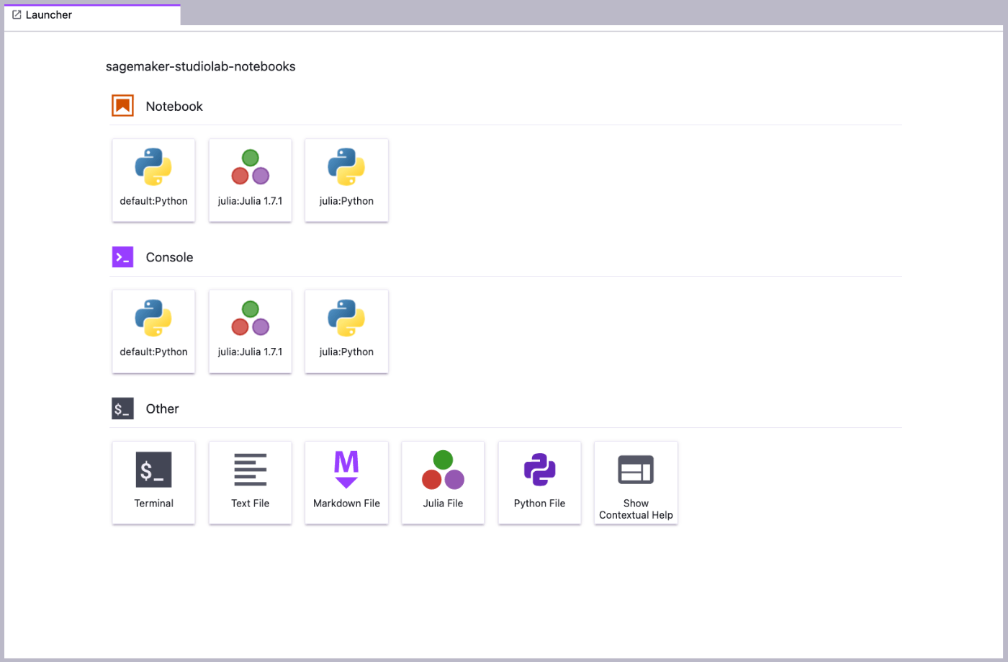Launch julia:Python under the Console section

[346, 331]
